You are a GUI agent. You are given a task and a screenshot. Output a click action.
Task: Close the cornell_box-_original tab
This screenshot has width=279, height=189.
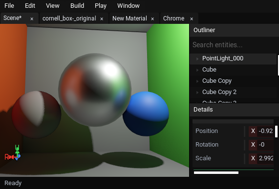point(102,19)
